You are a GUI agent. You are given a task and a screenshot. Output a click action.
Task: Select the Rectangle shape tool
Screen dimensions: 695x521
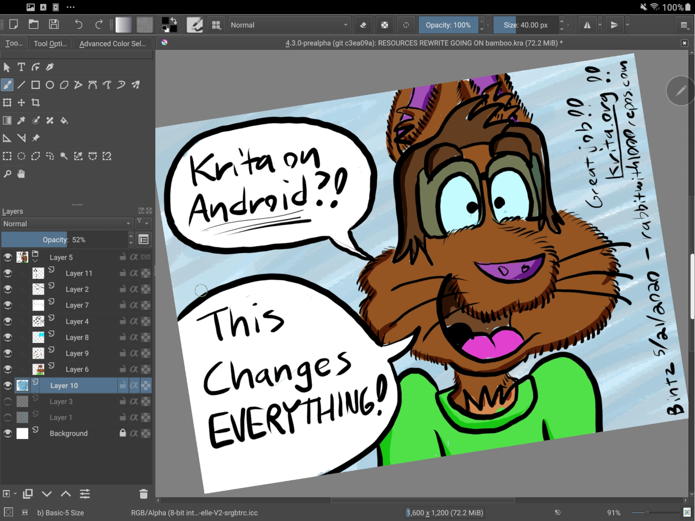35,85
